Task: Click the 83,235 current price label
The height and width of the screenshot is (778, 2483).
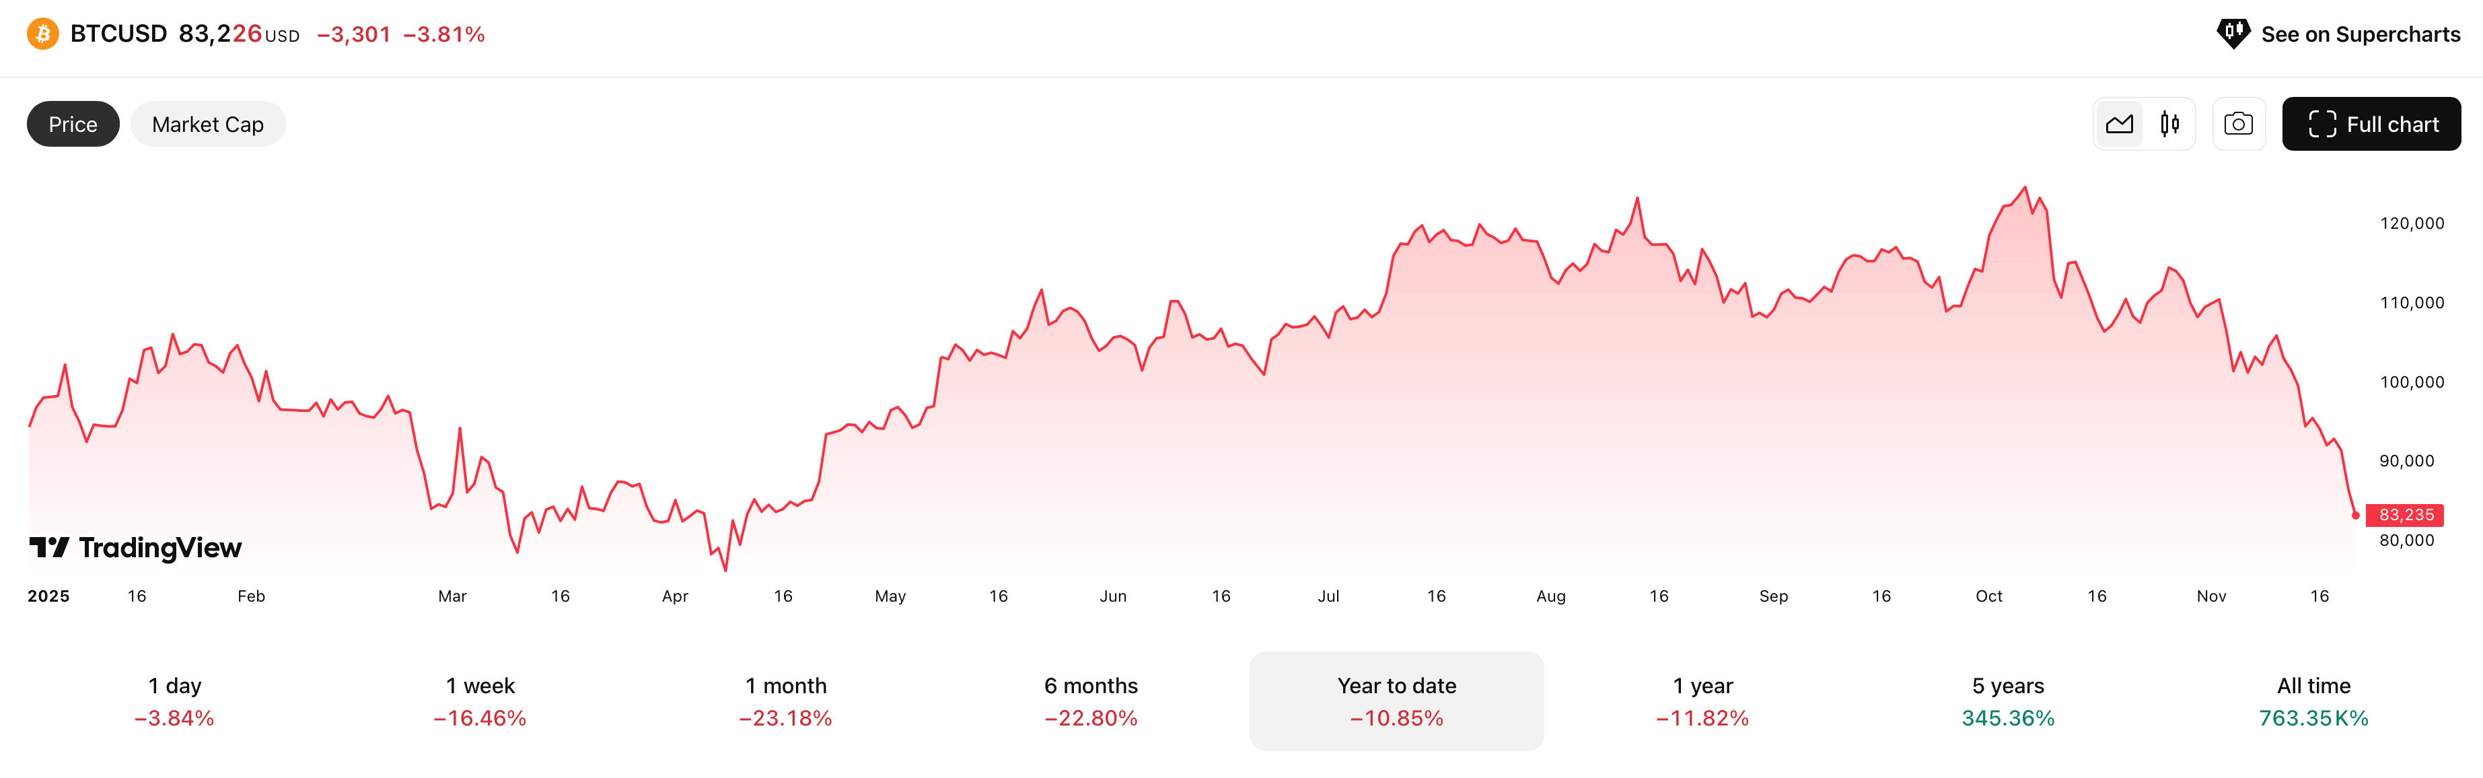Action: click(2405, 515)
